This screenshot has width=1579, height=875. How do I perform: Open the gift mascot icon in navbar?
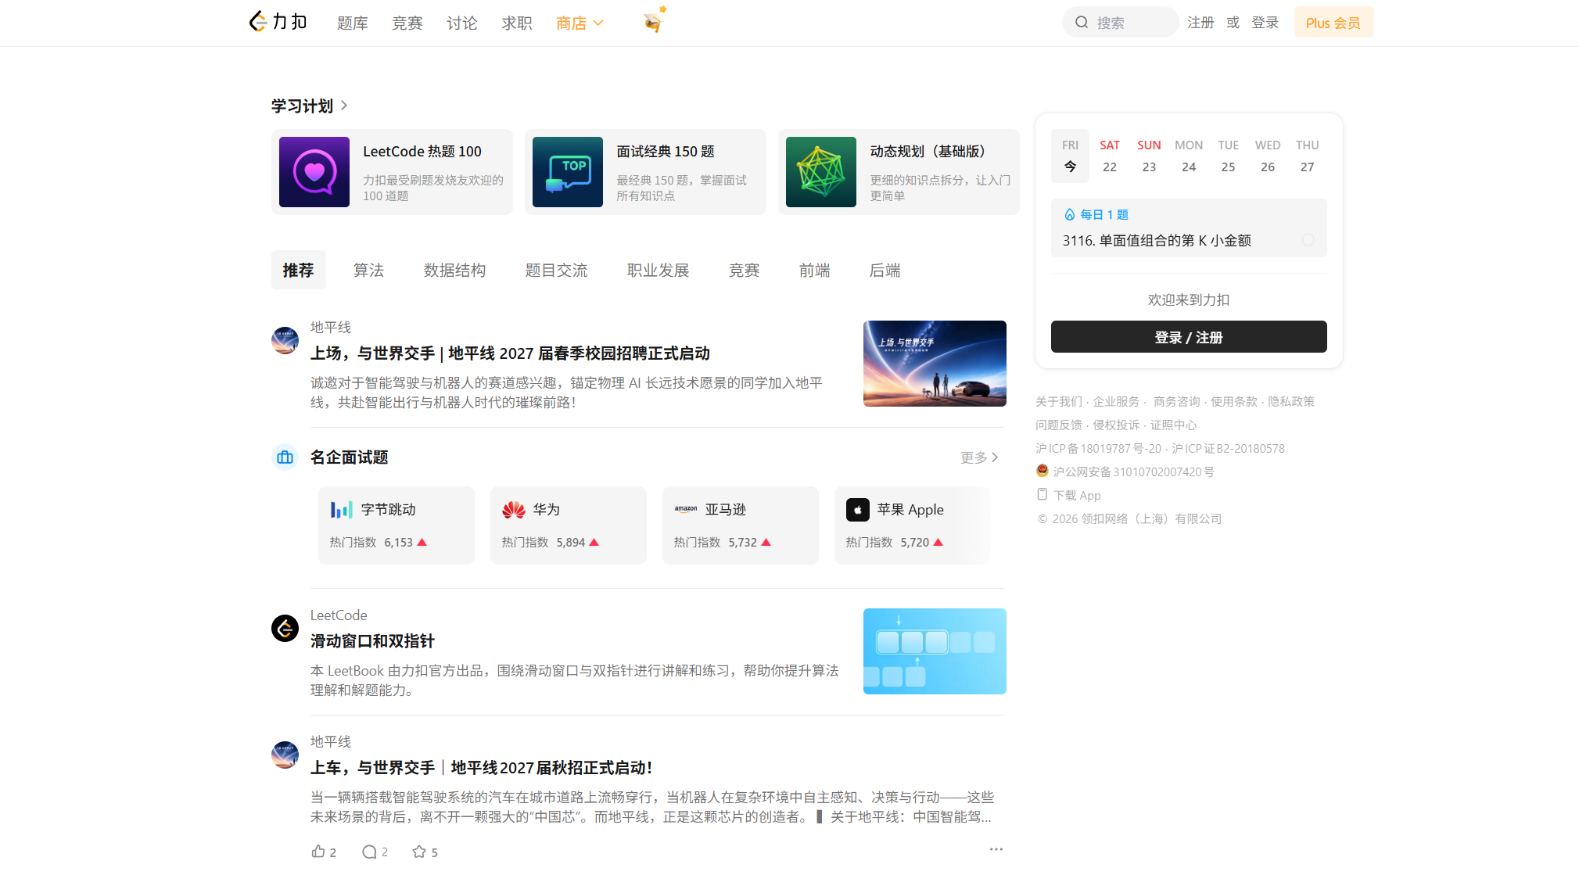tap(655, 20)
